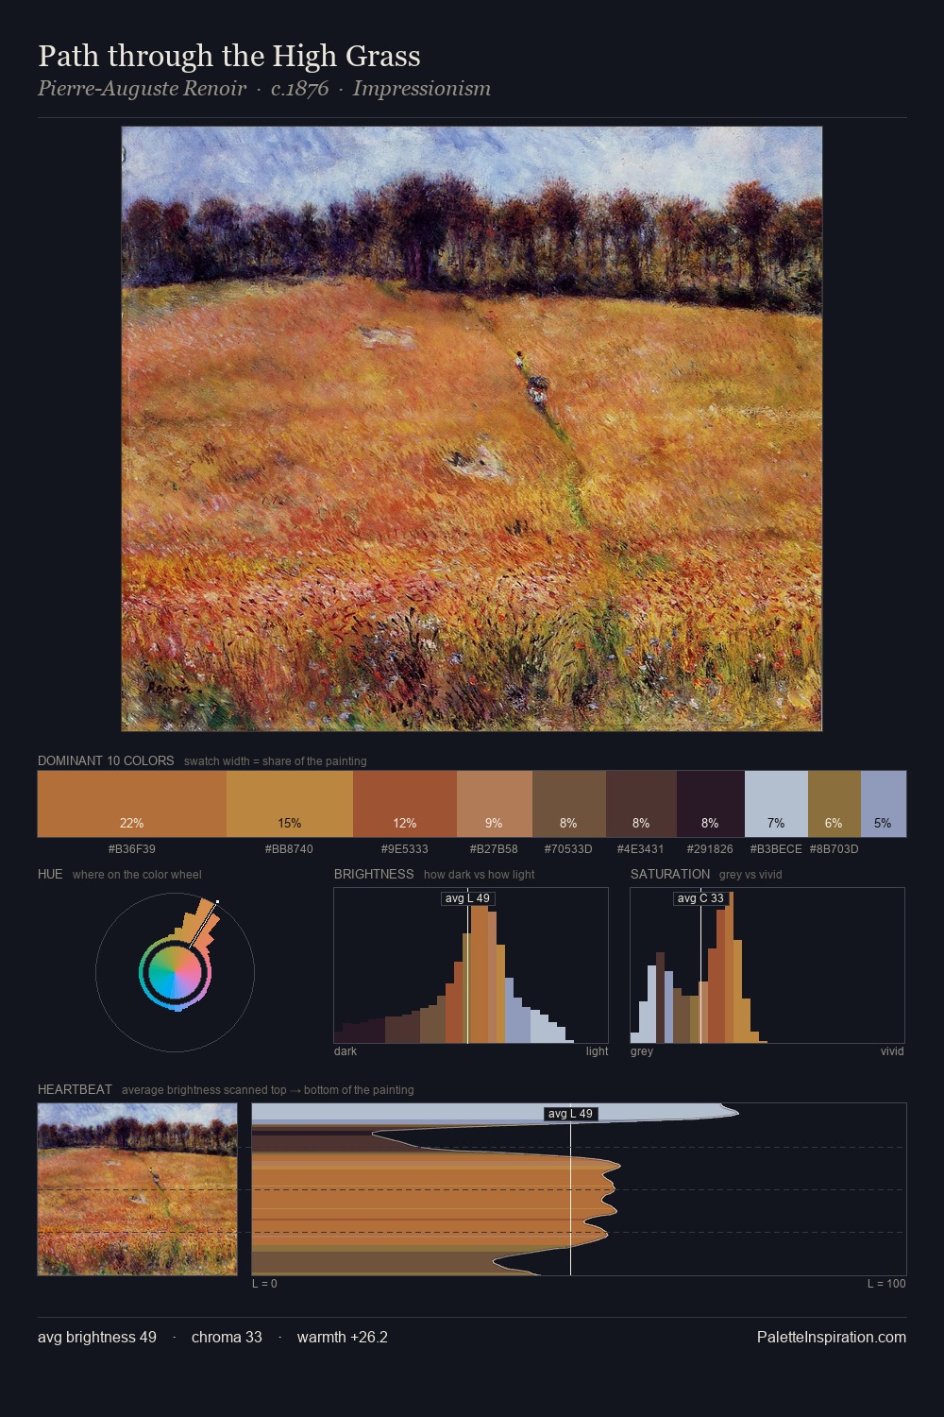944x1417 pixels.
Task: Click the hex code "#291826"
Action: coord(710,848)
